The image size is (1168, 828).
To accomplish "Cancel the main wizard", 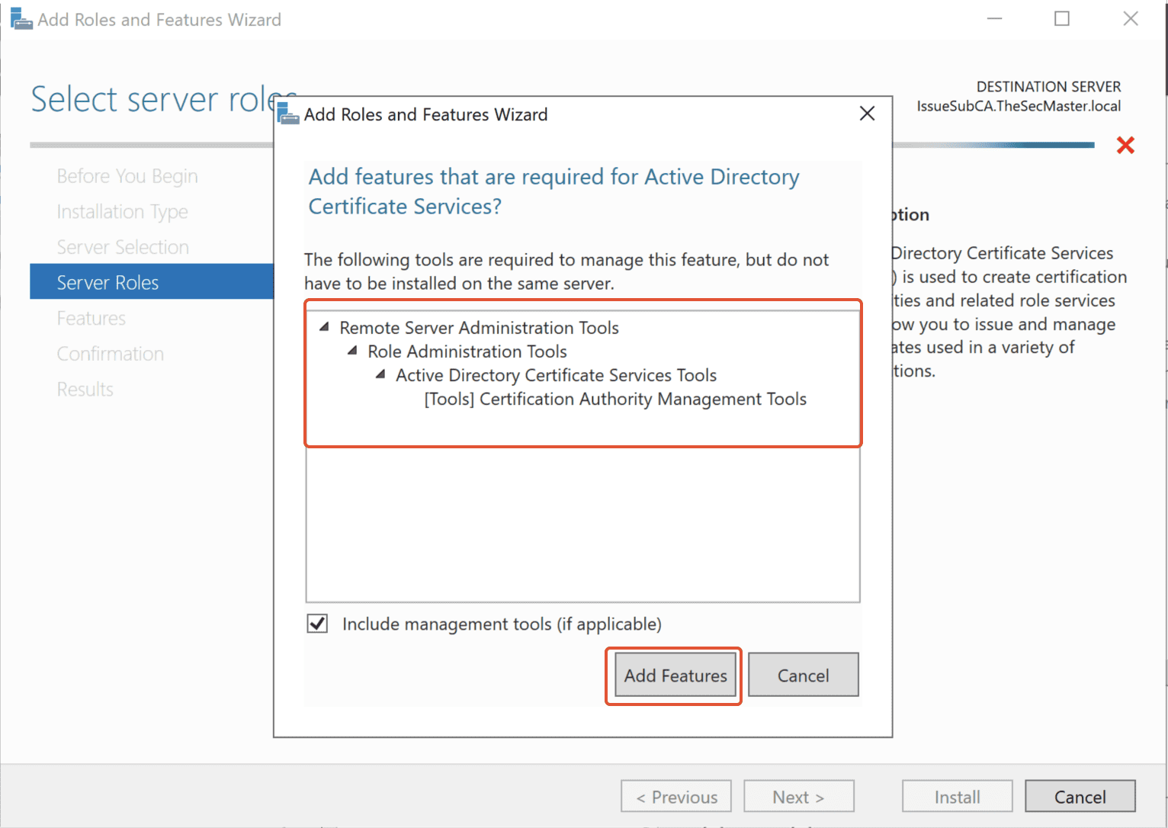I will 1080,797.
